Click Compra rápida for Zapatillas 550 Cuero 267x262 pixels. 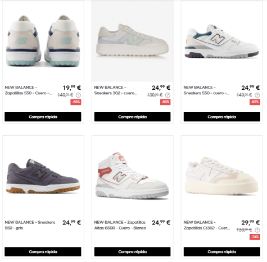pyautogui.click(x=43, y=117)
